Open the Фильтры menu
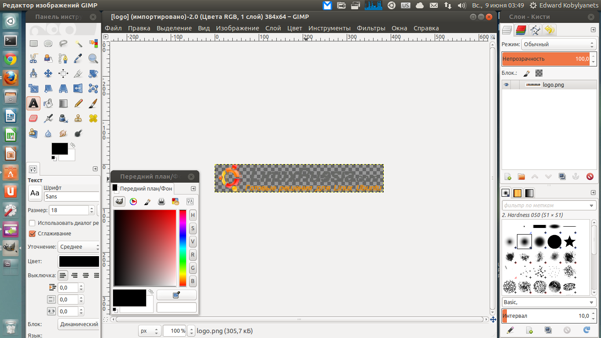 [x=371, y=28]
